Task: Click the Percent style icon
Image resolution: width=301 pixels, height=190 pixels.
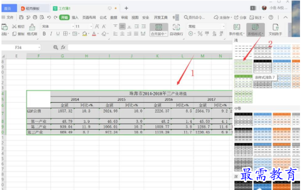Action: pyautogui.click(x=200, y=34)
